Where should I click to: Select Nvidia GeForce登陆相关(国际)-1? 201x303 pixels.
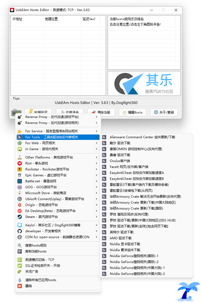[x=146, y=256]
